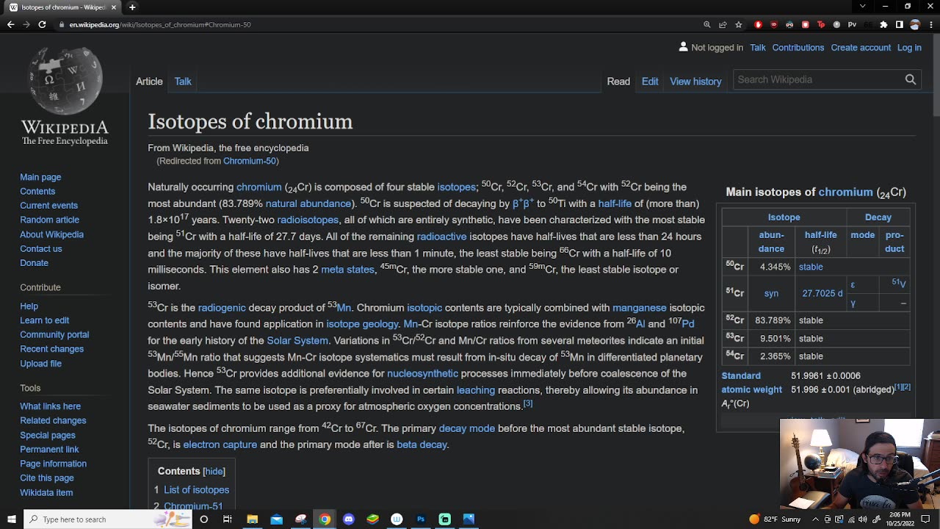Switch to the Talk tab
This screenshot has height=529, width=940.
tap(183, 82)
